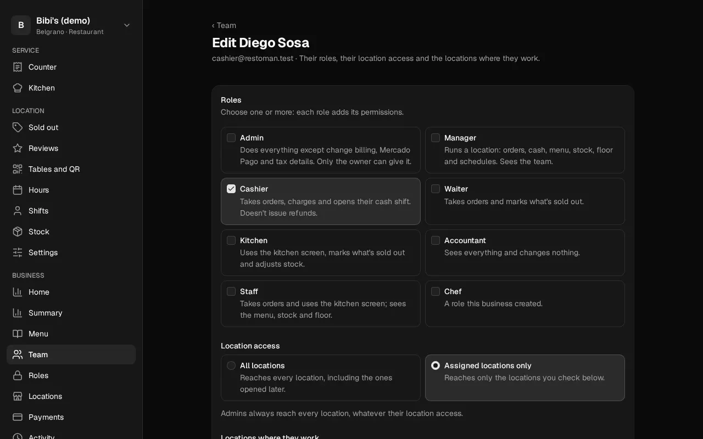The width and height of the screenshot is (703, 439).
Task: Uncheck the Cashier role checkbox
Action: (231, 189)
